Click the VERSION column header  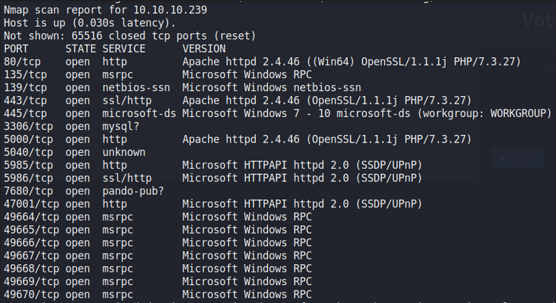(x=204, y=49)
